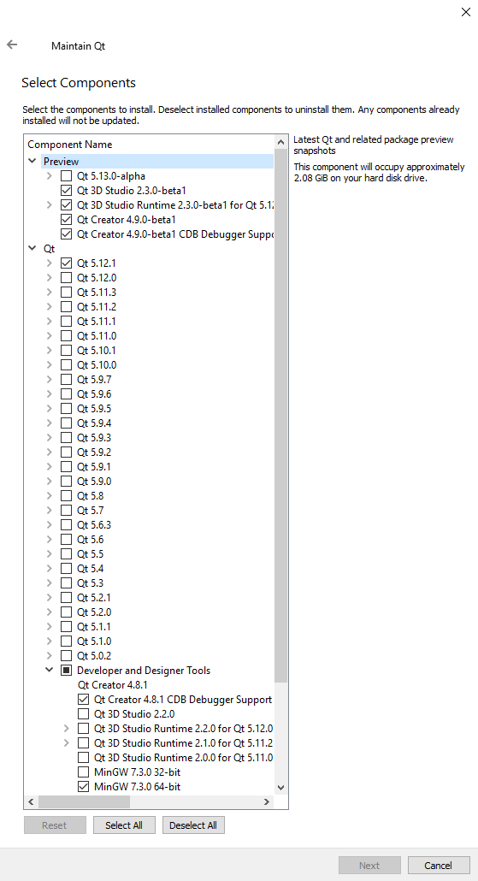Click the down arrow of vertical scrollbar
The image size is (478, 881).
(x=280, y=788)
